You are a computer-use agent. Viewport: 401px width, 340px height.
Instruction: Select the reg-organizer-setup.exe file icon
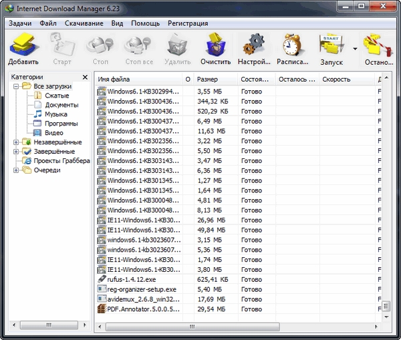coord(102,289)
